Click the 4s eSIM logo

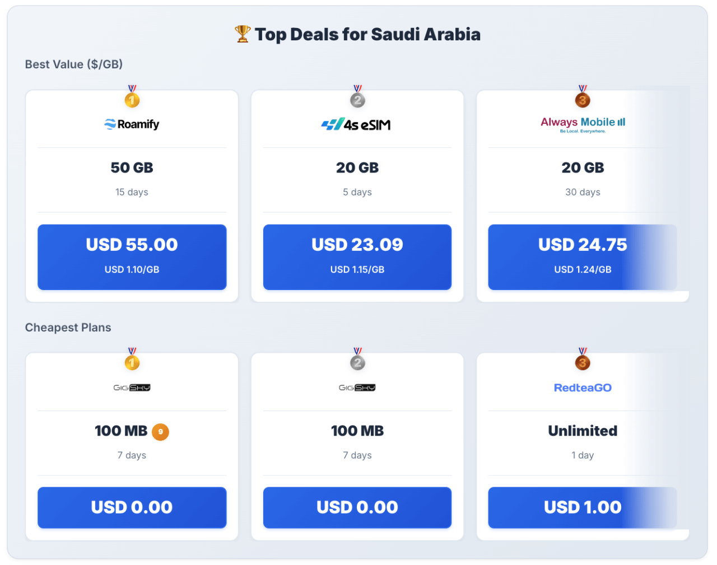pos(356,124)
